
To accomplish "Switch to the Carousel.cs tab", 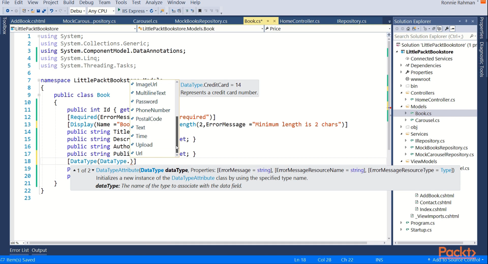I will [144, 21].
